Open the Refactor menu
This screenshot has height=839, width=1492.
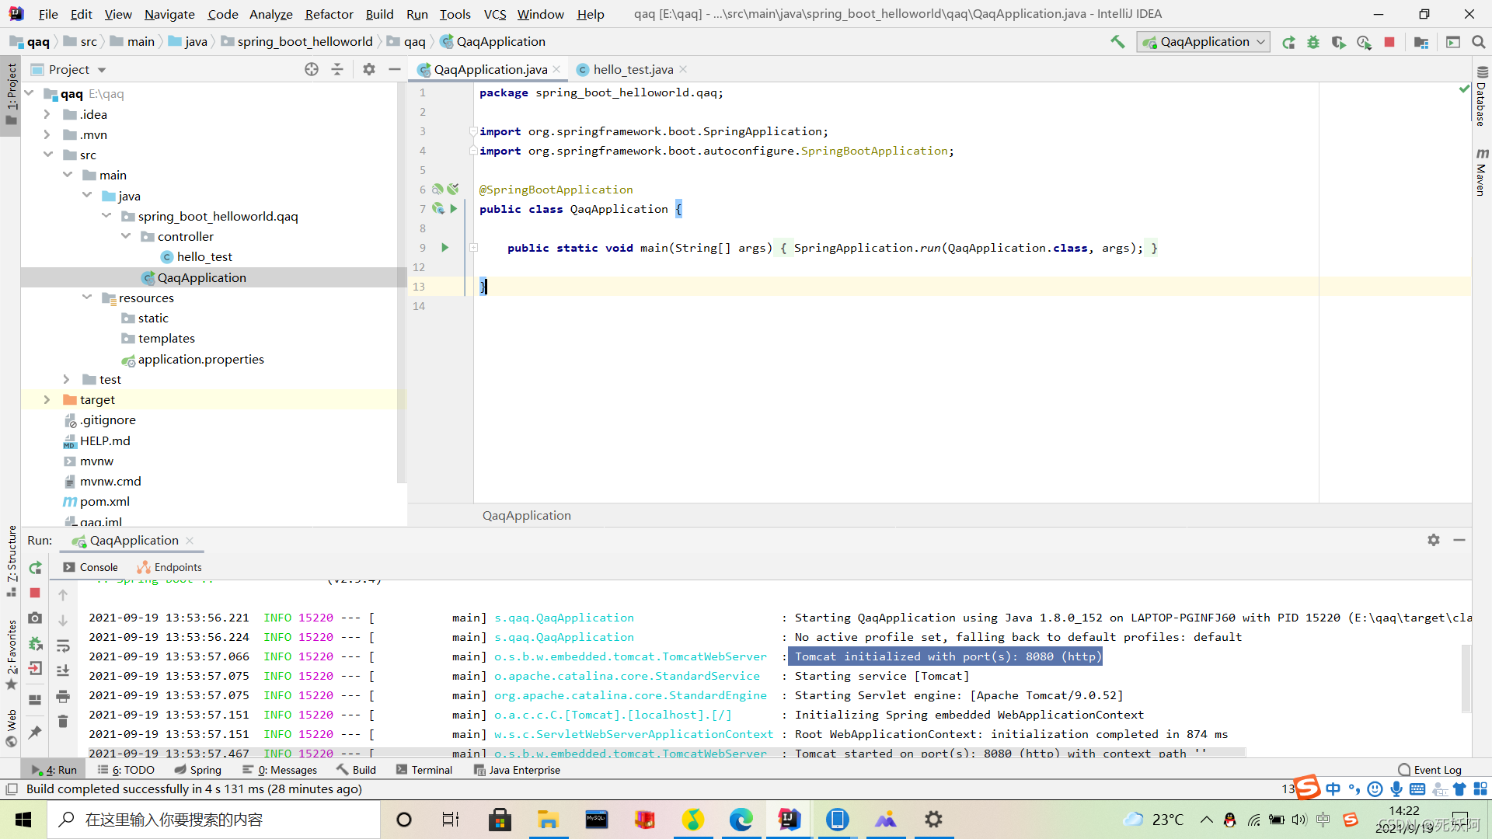tap(329, 14)
